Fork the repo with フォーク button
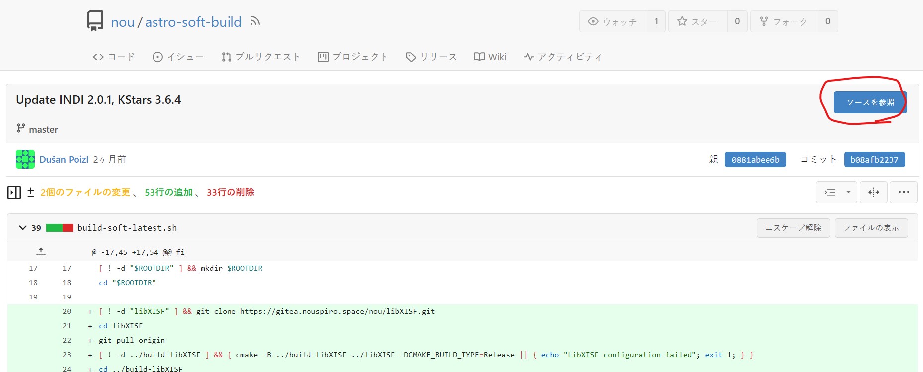Viewport: 923px width, 372px height. (x=783, y=21)
